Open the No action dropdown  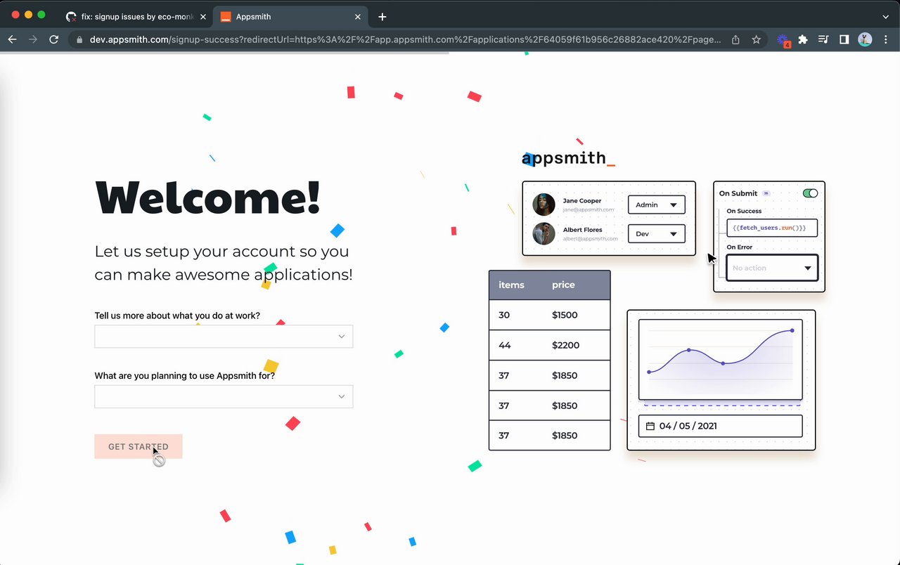click(x=772, y=268)
